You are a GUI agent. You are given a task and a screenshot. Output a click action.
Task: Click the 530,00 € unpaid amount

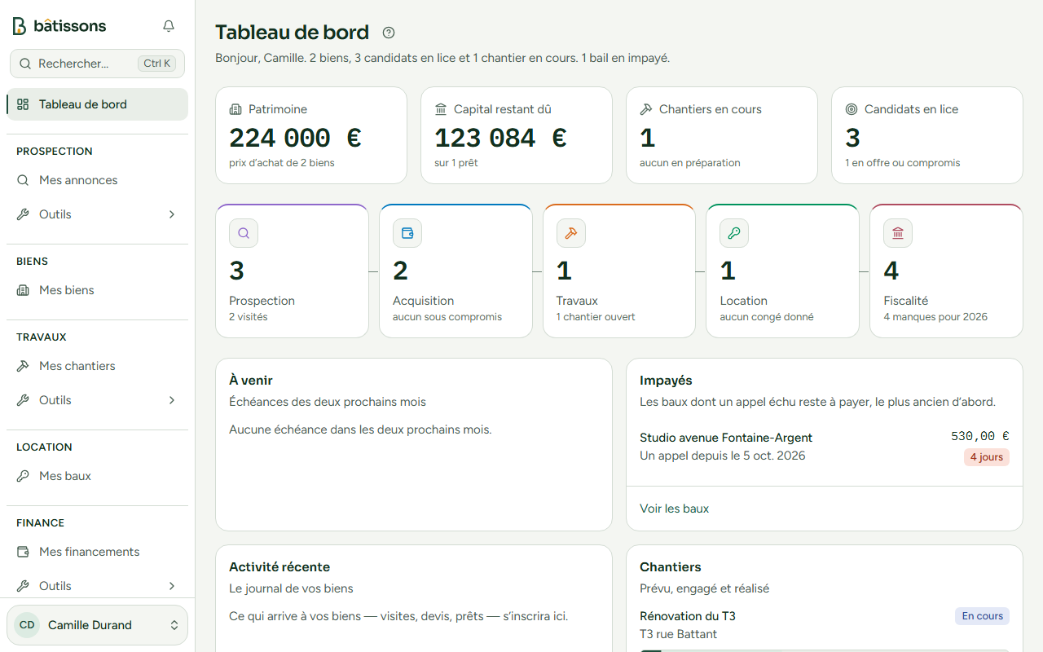[x=980, y=436]
